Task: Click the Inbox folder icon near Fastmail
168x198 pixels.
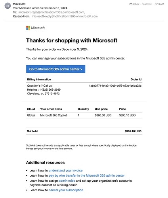Action: pyautogui.click(x=131, y=4)
